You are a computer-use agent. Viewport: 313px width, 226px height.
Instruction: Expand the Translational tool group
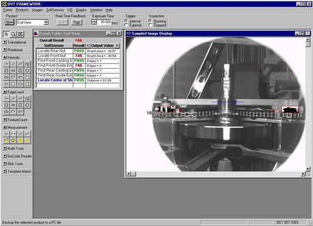point(5,42)
